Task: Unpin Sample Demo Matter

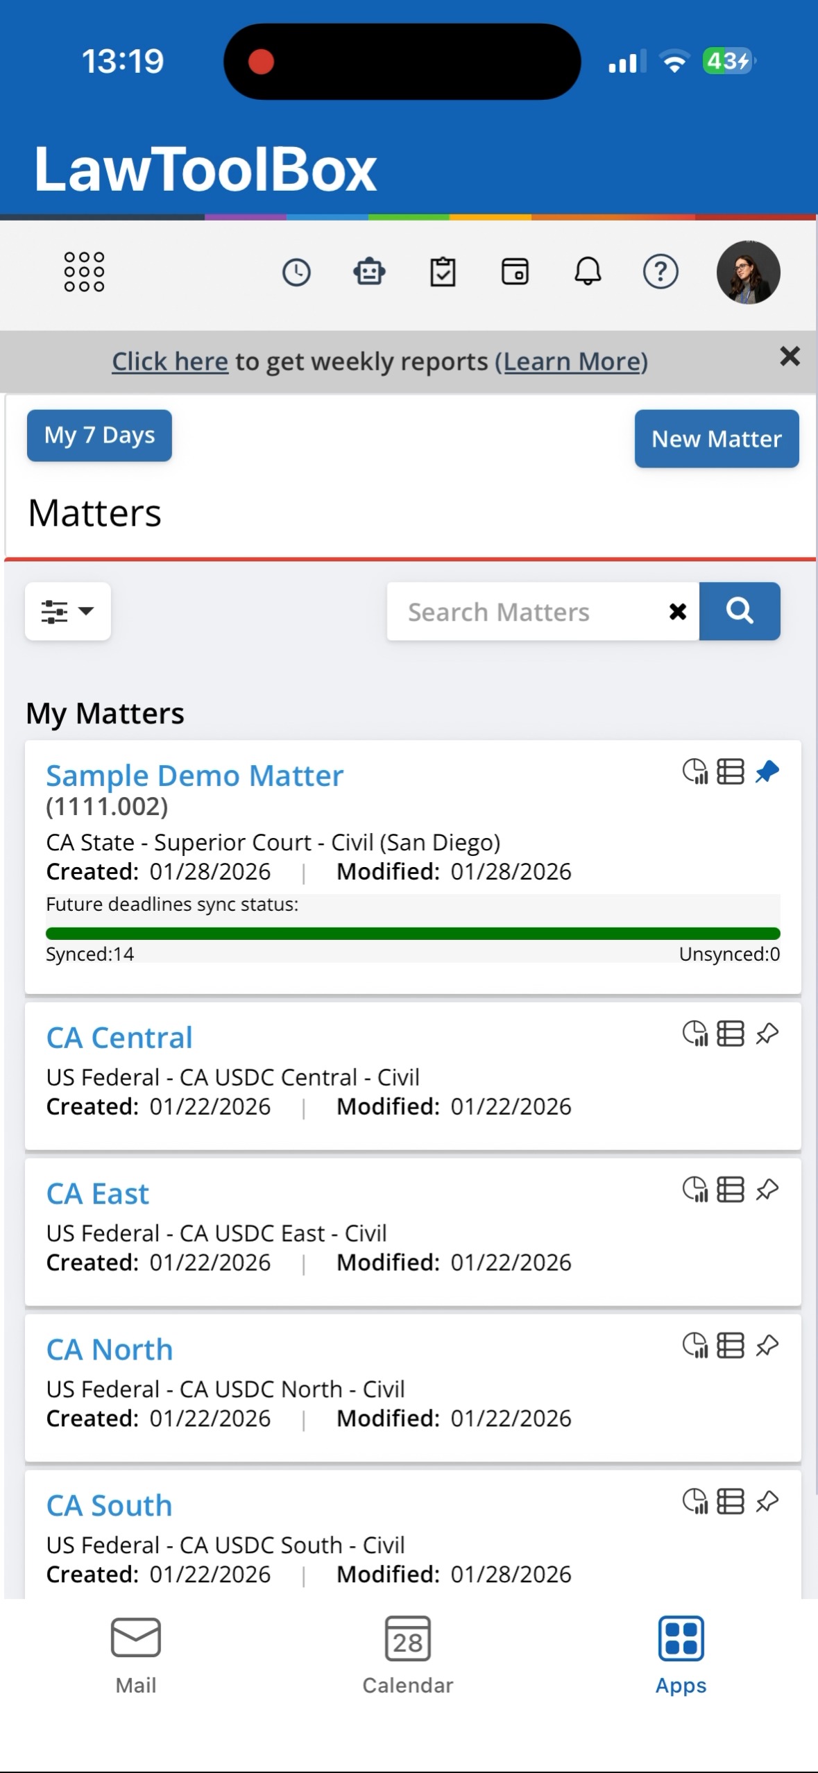Action: tap(767, 771)
